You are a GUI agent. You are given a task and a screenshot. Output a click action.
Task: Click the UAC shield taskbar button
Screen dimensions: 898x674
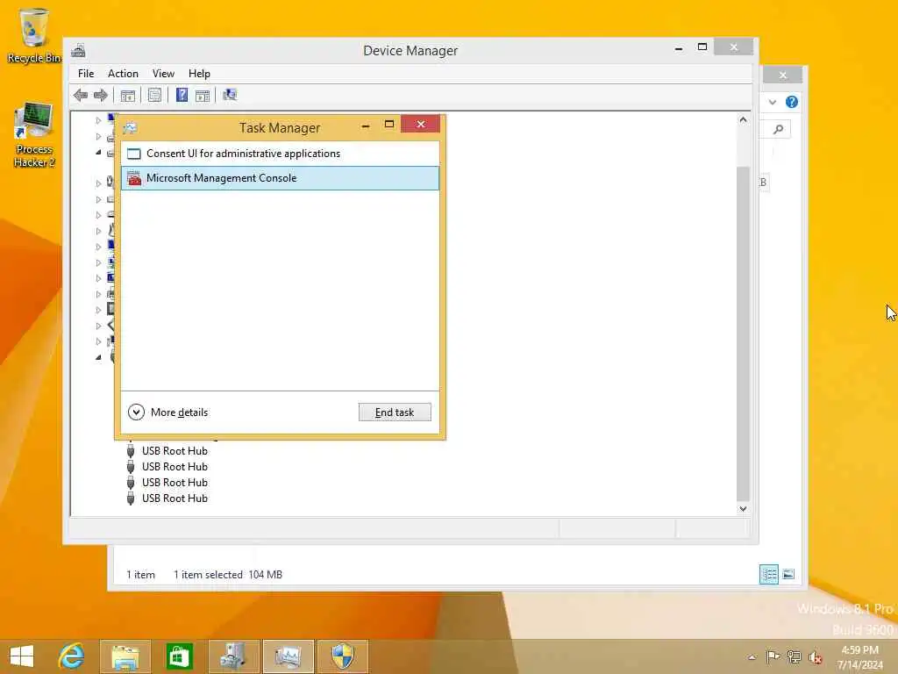click(x=343, y=656)
